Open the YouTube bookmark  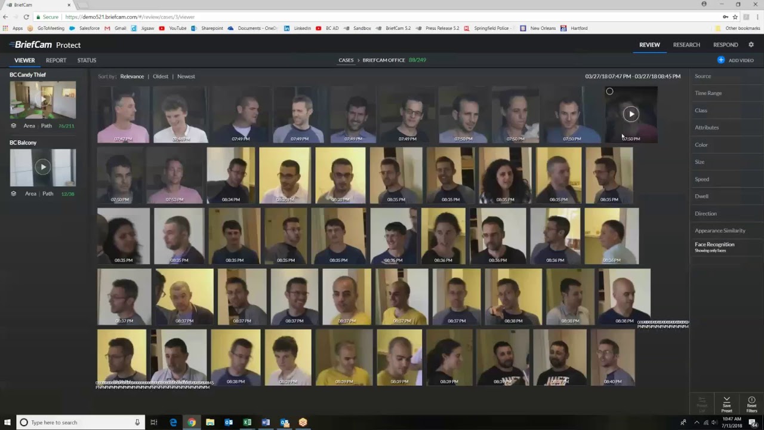(173, 28)
